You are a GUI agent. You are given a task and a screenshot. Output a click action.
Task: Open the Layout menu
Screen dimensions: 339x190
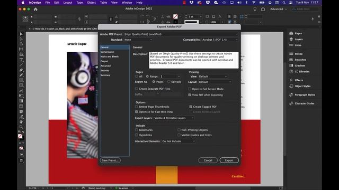(68, 3)
